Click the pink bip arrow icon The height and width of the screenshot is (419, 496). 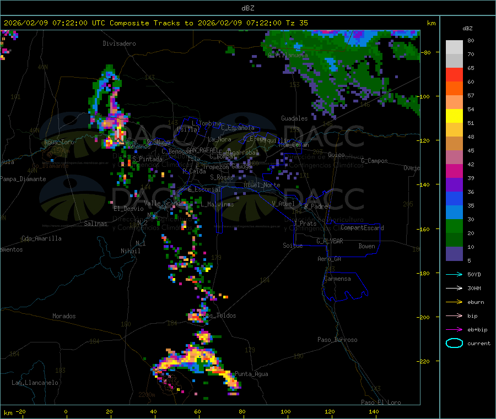(x=454, y=315)
